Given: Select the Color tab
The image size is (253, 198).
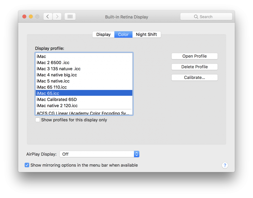Looking at the screenshot, I should pyautogui.click(x=123, y=34).
